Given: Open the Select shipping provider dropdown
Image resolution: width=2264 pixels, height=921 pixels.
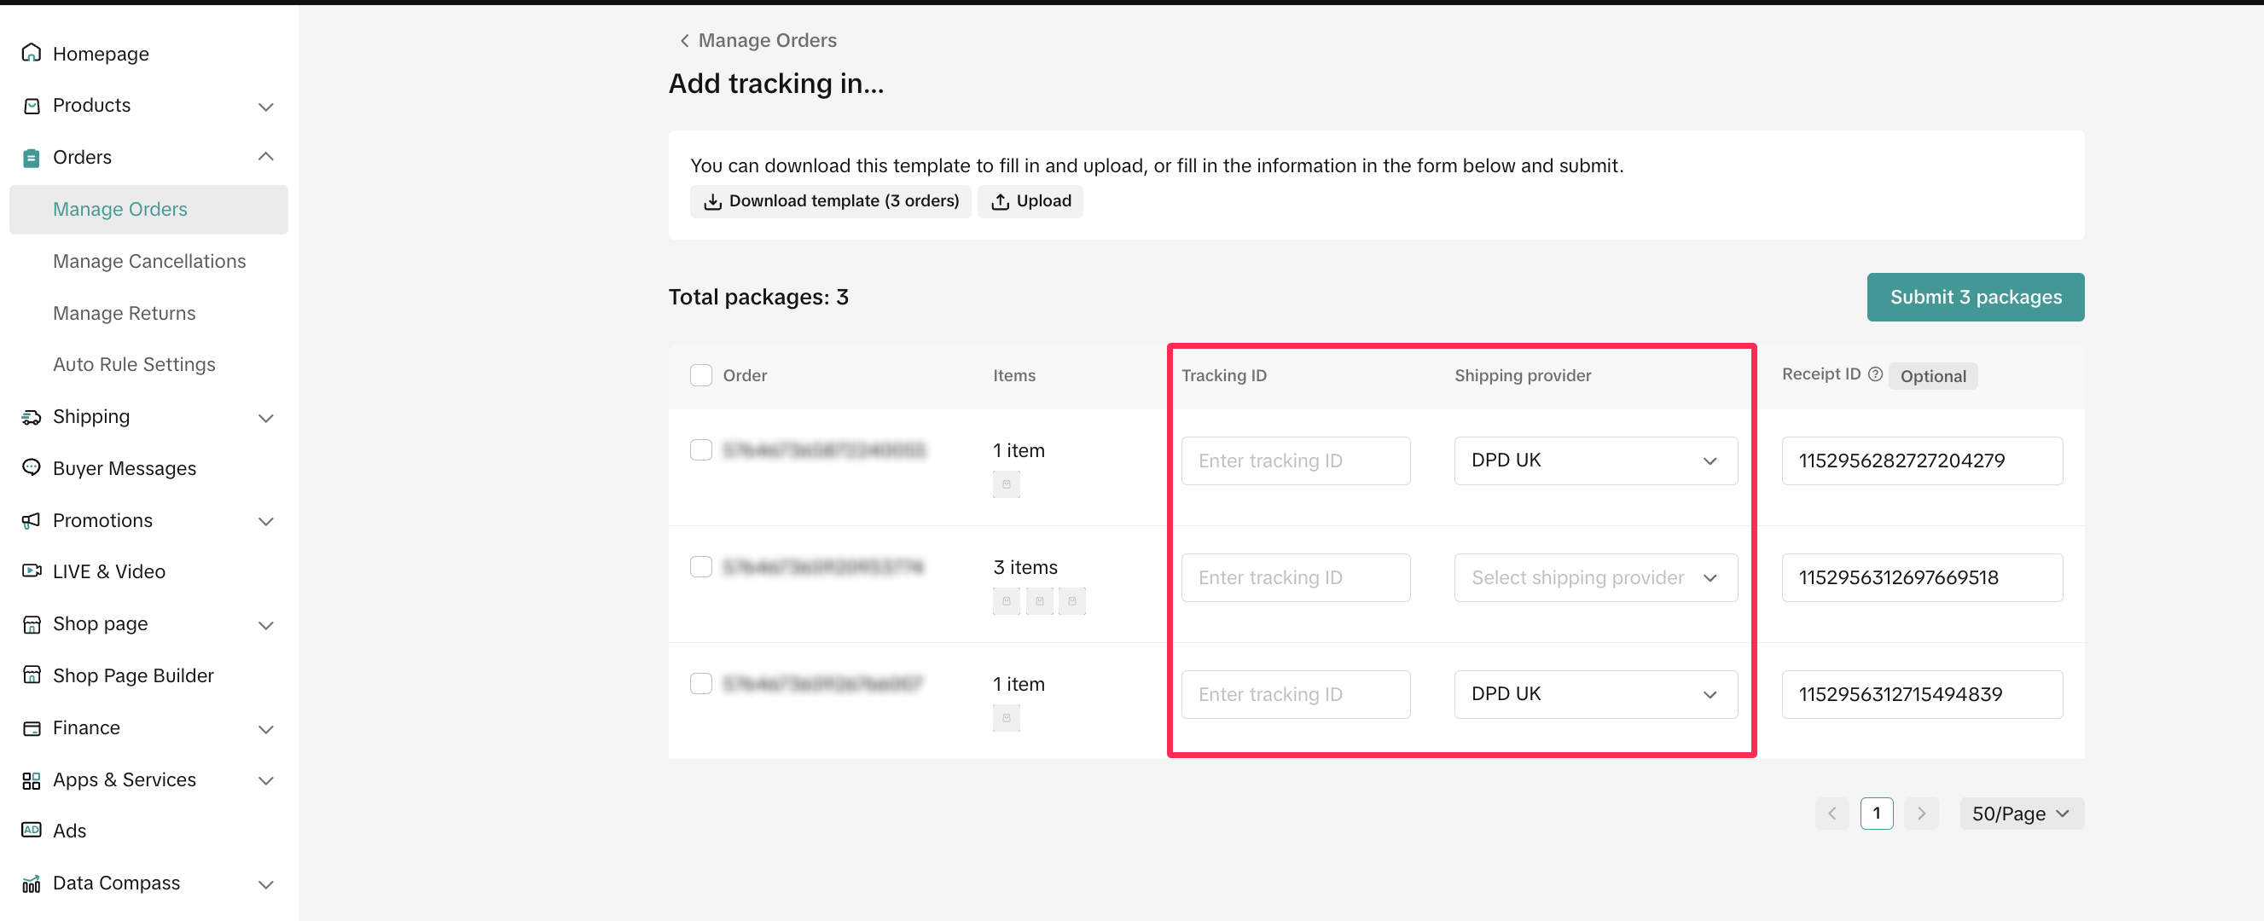Looking at the screenshot, I should pyautogui.click(x=1594, y=577).
